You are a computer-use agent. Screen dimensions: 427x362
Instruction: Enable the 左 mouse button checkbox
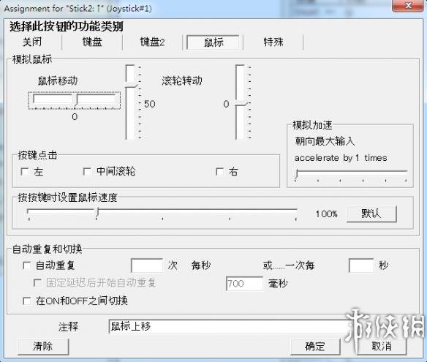tap(25, 172)
